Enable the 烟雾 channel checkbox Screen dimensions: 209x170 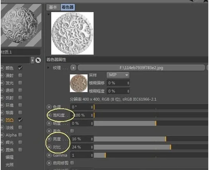click(20, 112)
